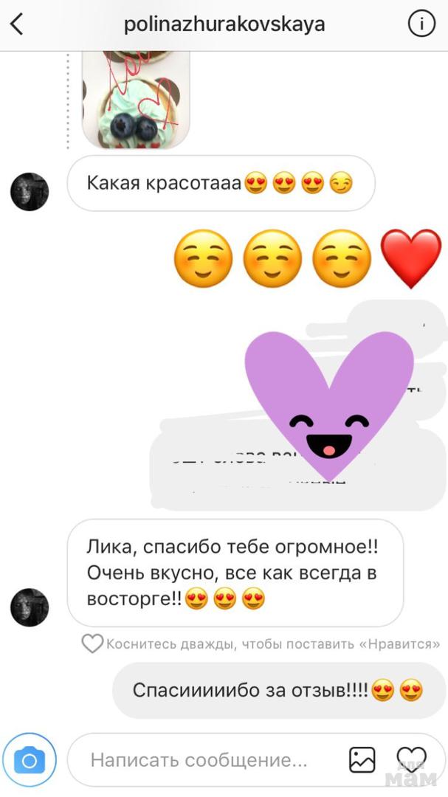Tap sender avatar beside Какая красотааа

(x=30, y=192)
